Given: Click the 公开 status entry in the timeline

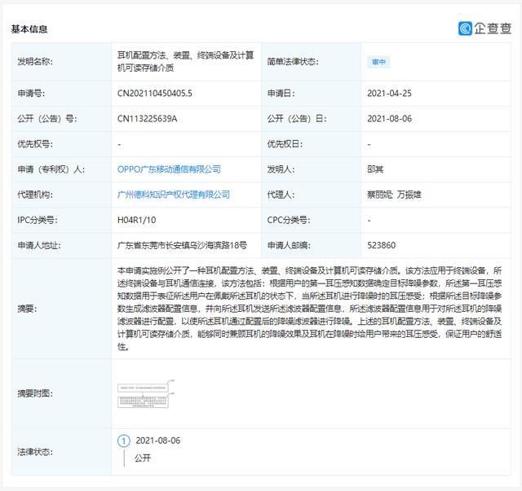Looking at the screenshot, I should (x=143, y=458).
